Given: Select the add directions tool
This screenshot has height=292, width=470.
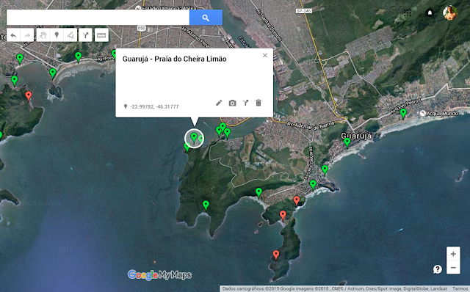Looking at the screenshot, I should click(x=85, y=35).
